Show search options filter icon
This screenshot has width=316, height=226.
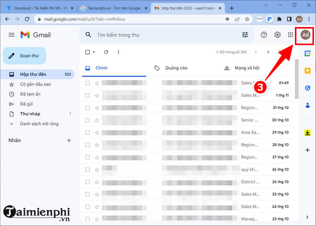(245, 35)
